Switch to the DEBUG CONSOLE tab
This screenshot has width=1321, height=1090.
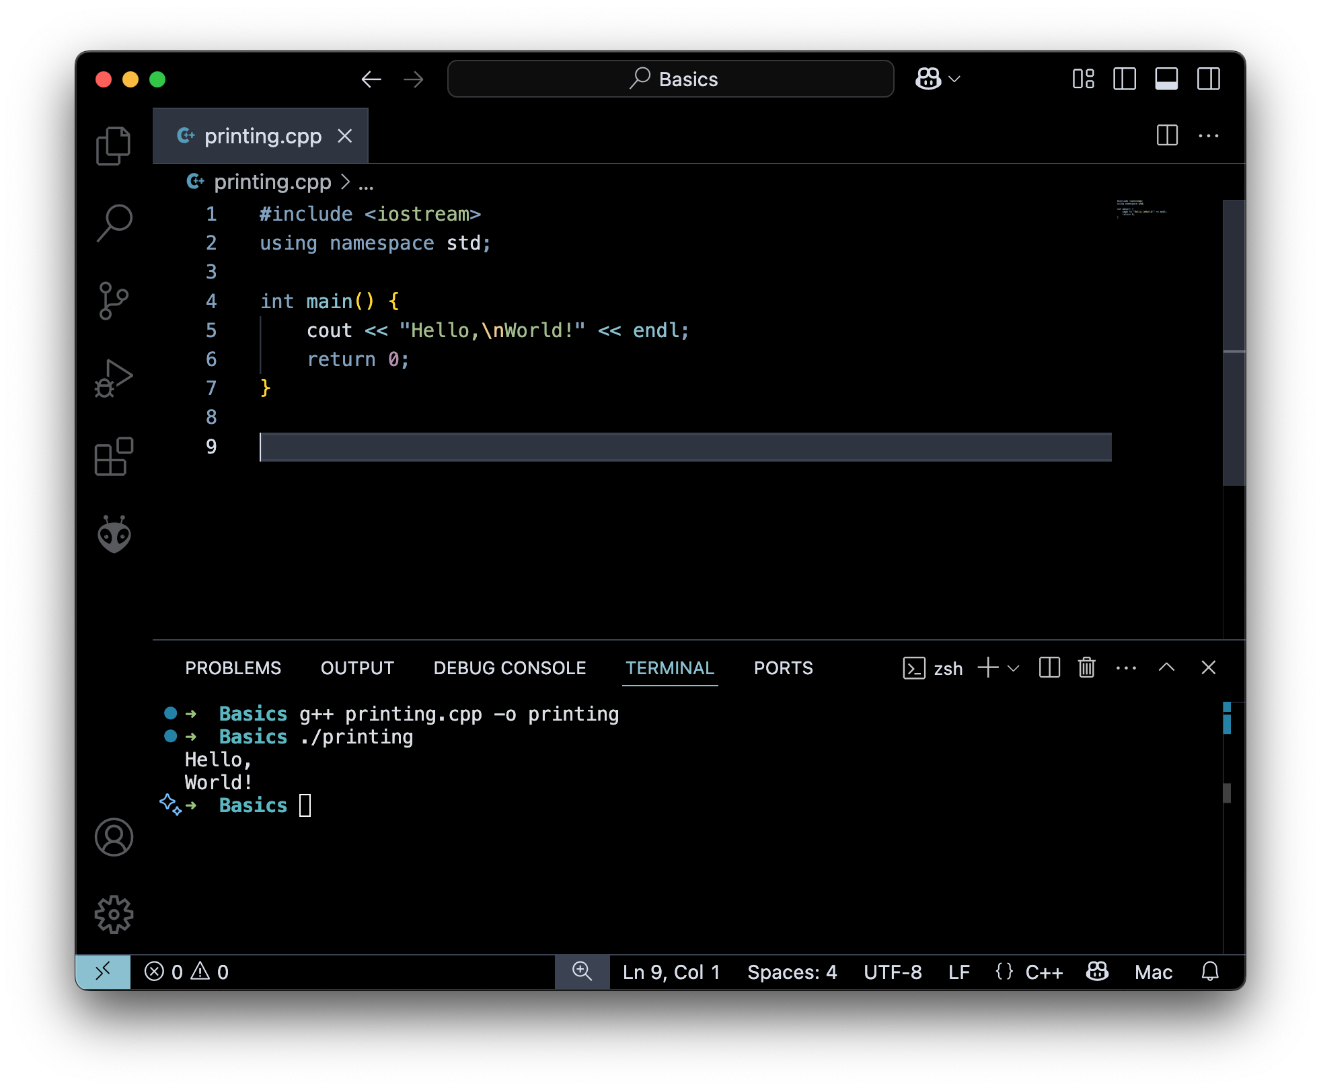tap(509, 668)
